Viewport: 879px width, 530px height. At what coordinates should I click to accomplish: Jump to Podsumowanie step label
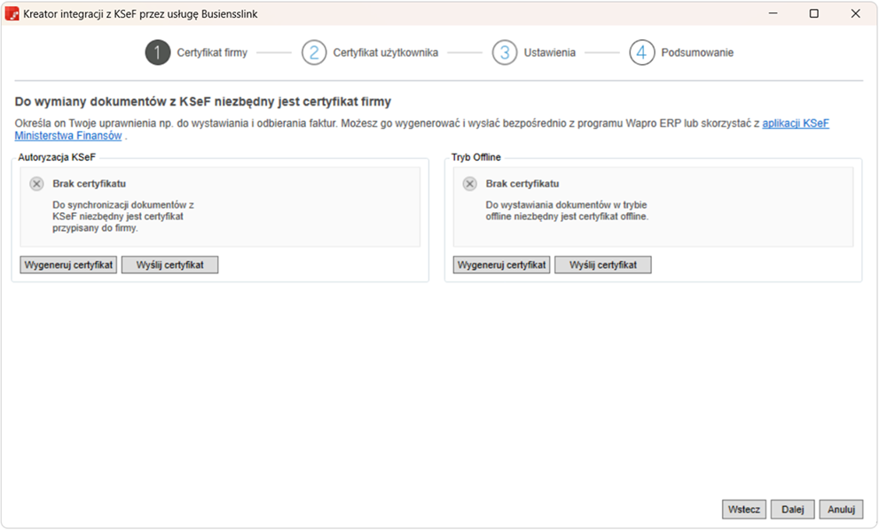tap(697, 52)
